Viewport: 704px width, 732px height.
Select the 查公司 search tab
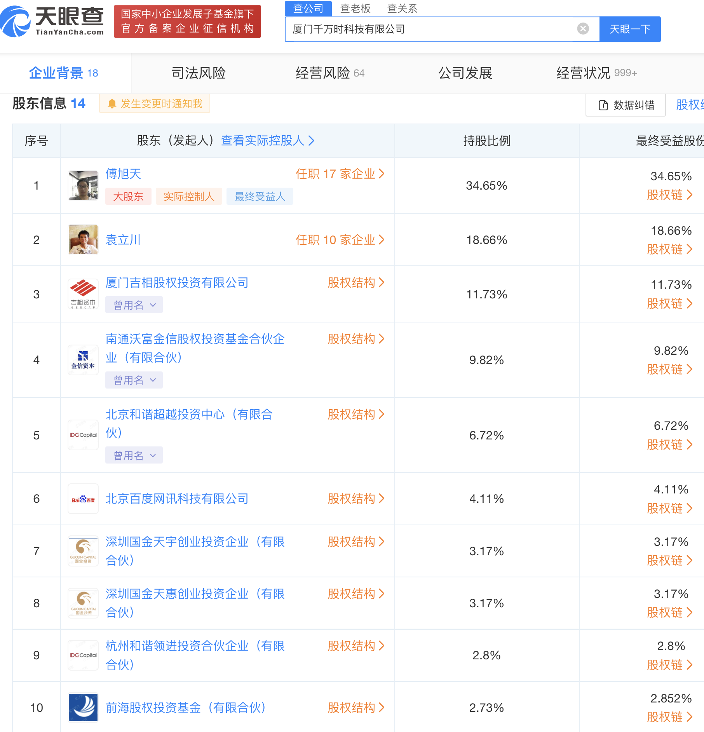(308, 9)
